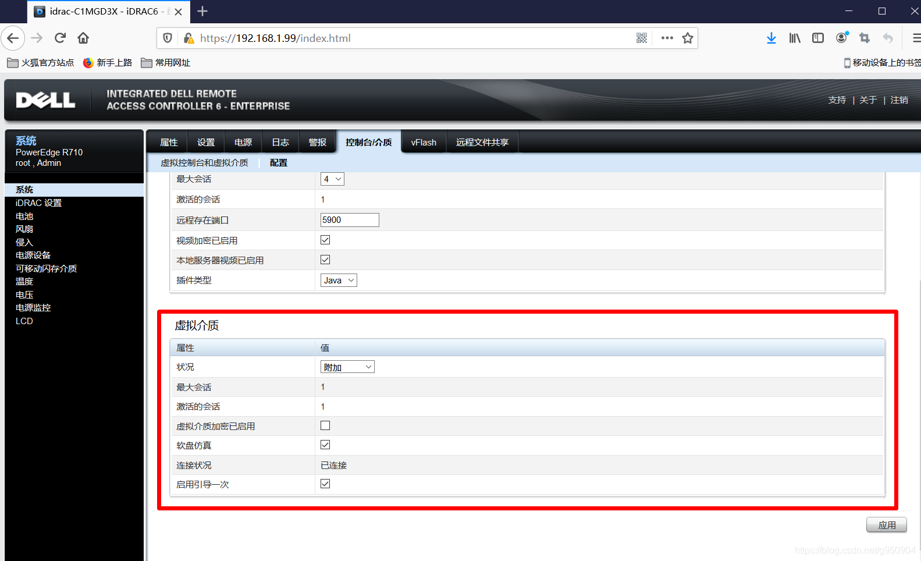Click the Dell logo in header

click(x=45, y=100)
